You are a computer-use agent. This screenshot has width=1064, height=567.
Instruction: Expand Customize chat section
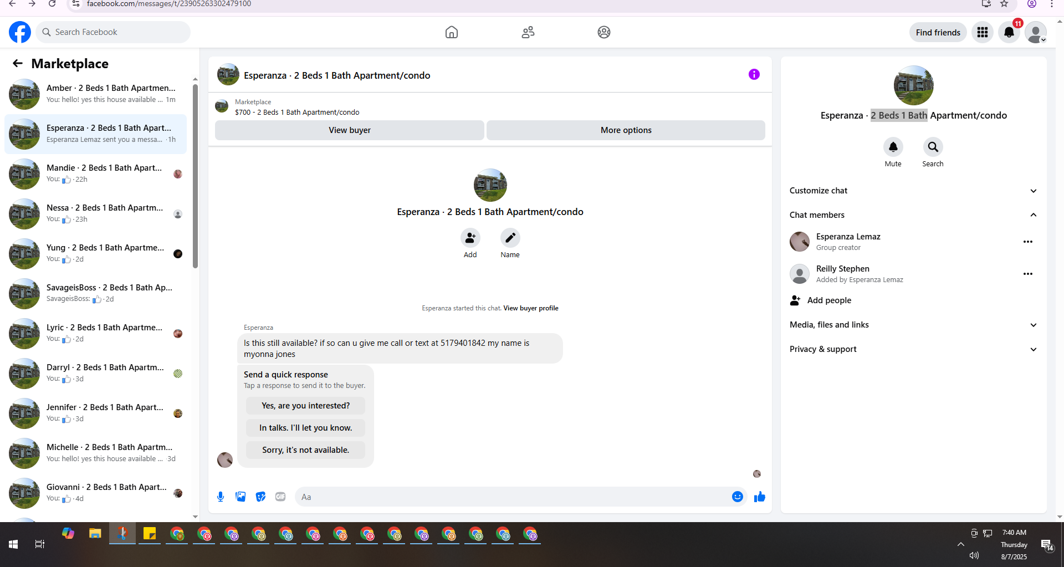click(x=913, y=191)
